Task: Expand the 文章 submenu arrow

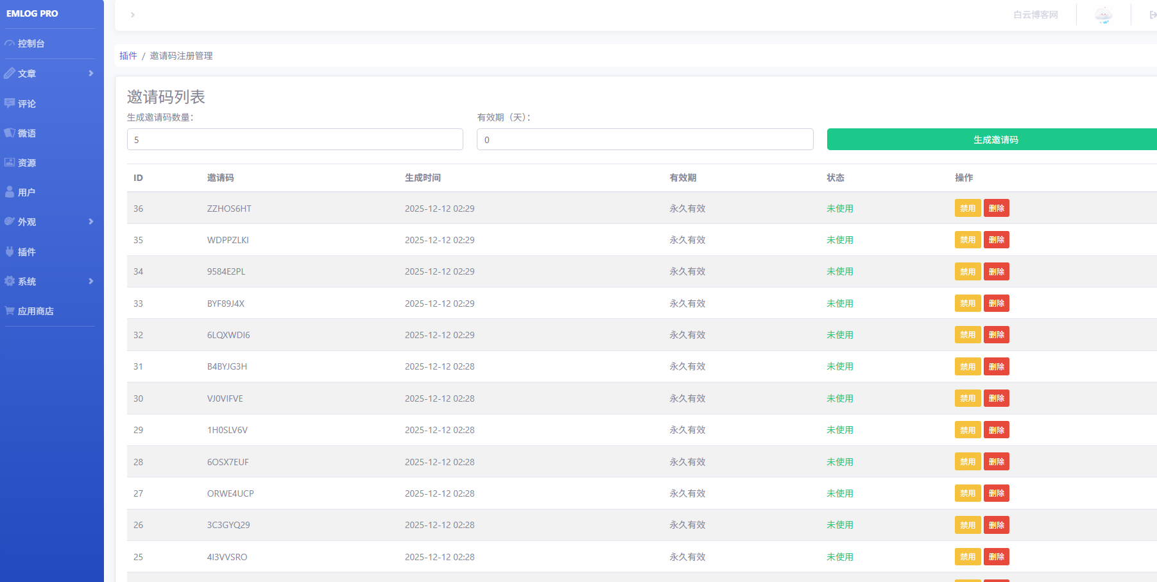Action: (91, 73)
